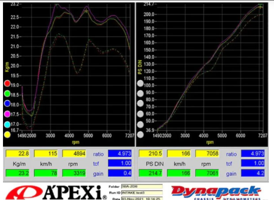Select the yellow 115 km/h speed value

46,154
